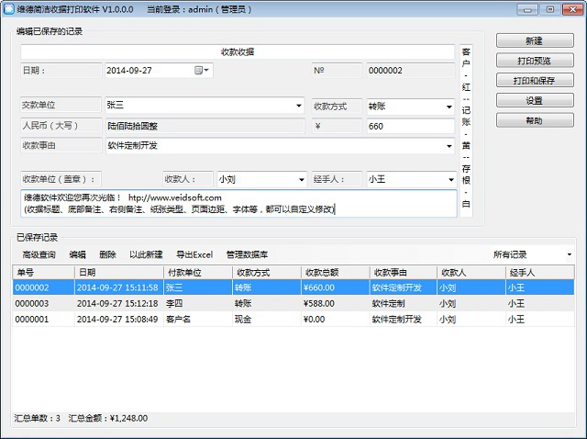
Task: Click 高级查询 in records toolbar
Action: point(39,254)
